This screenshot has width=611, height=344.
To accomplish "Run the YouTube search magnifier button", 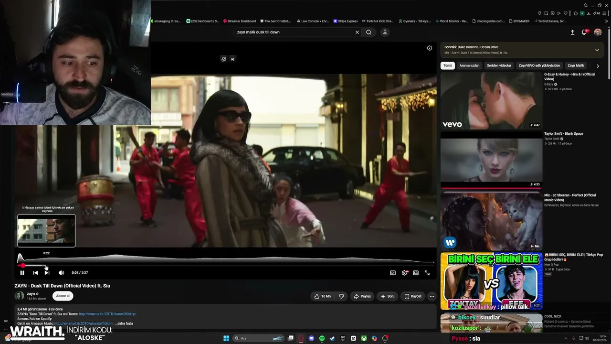I will (x=369, y=32).
